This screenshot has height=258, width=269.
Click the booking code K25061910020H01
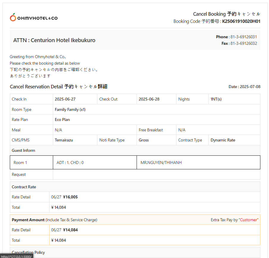click(241, 21)
